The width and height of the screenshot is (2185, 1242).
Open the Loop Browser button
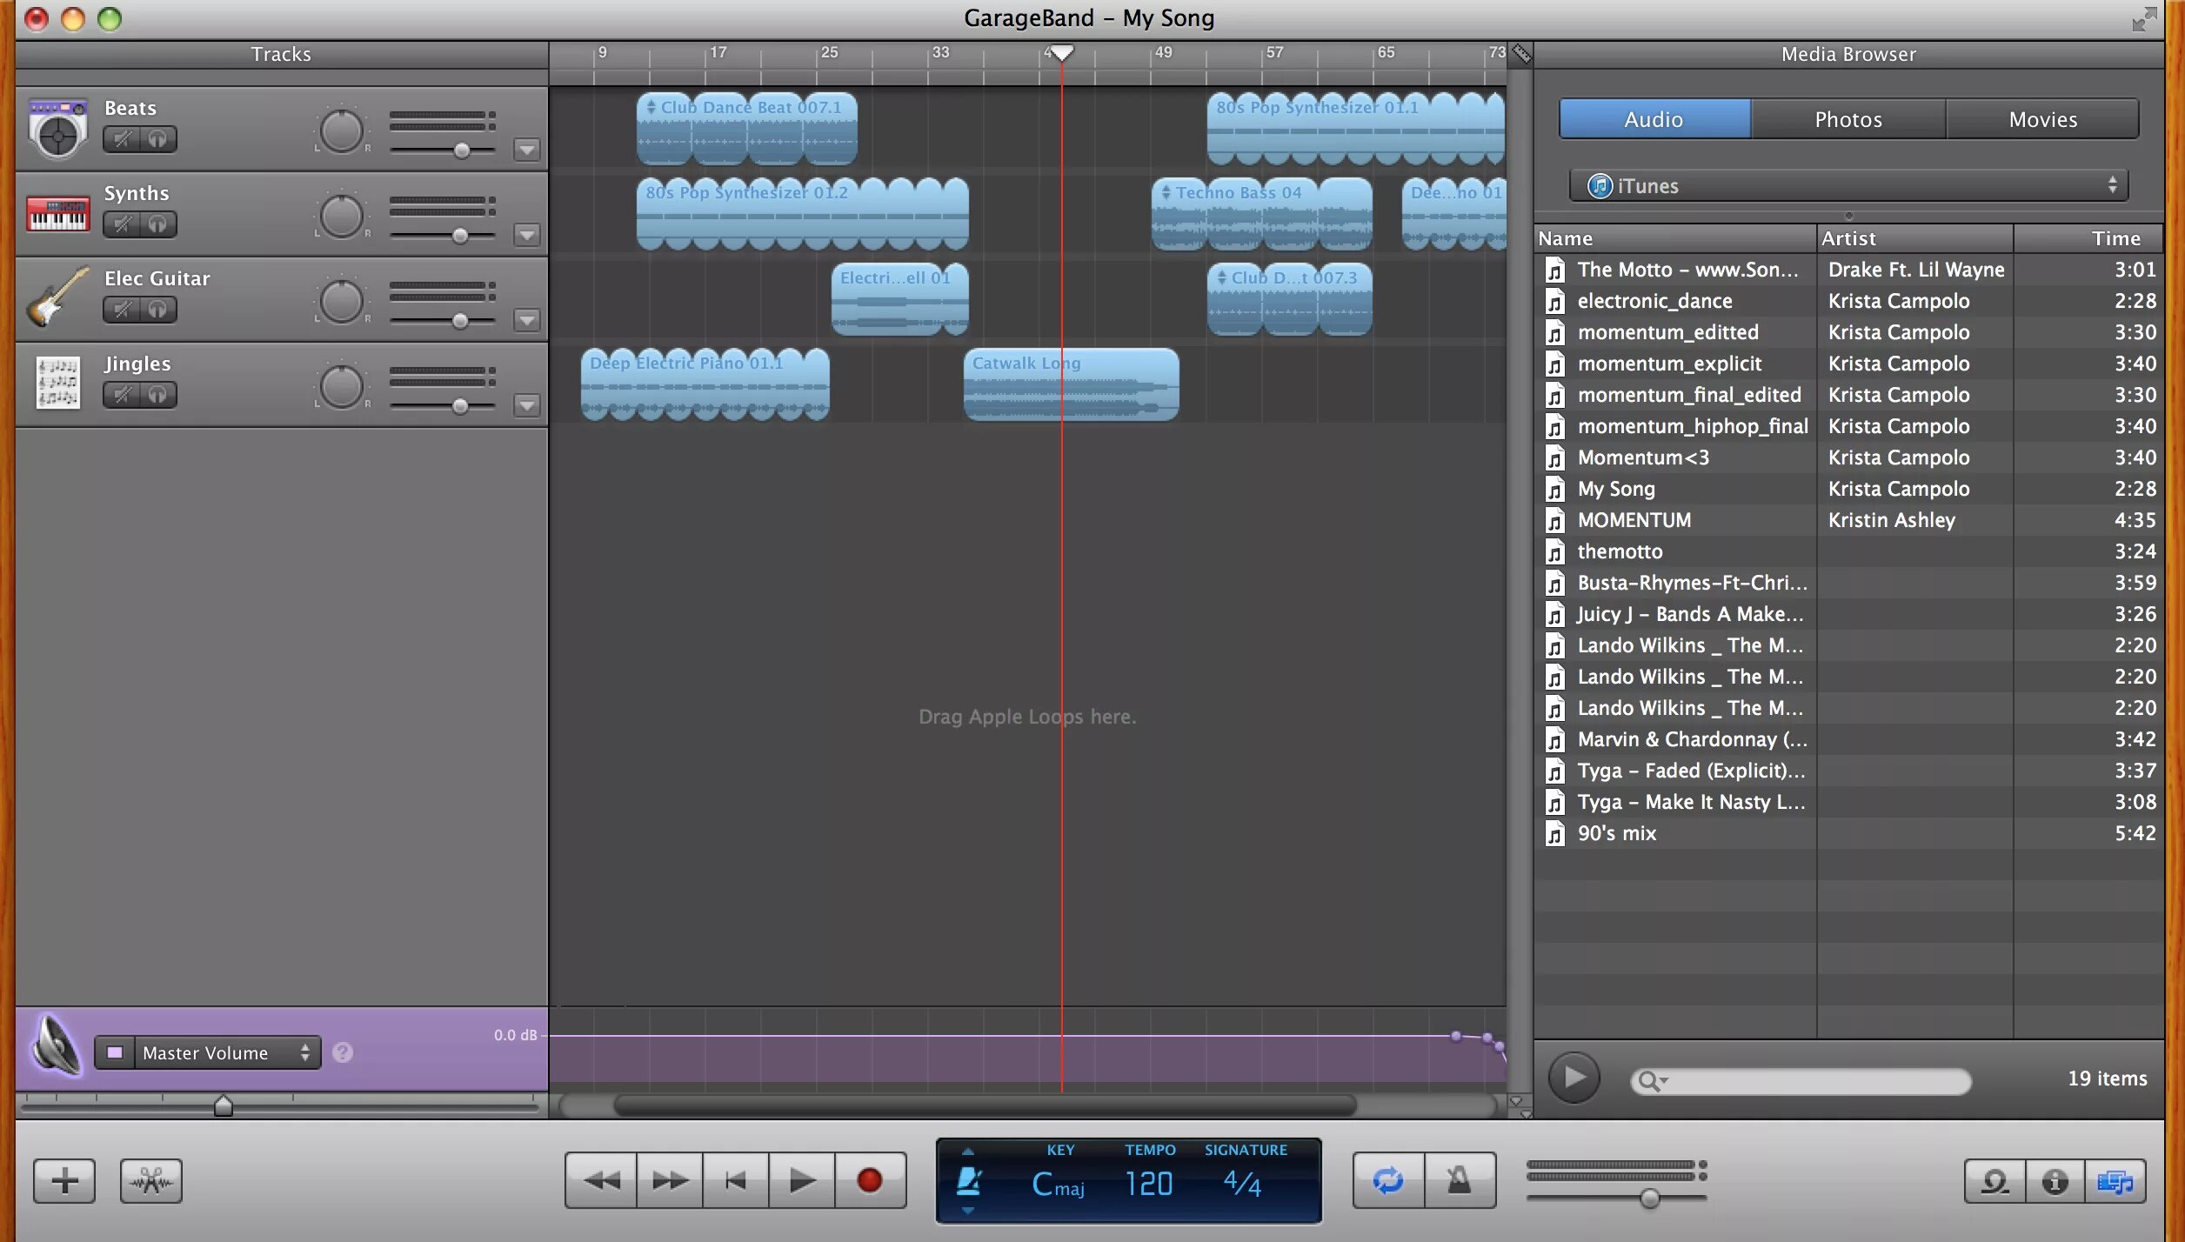tap(1995, 1181)
